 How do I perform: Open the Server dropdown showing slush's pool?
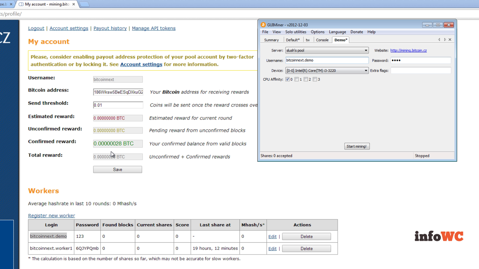[327, 50]
